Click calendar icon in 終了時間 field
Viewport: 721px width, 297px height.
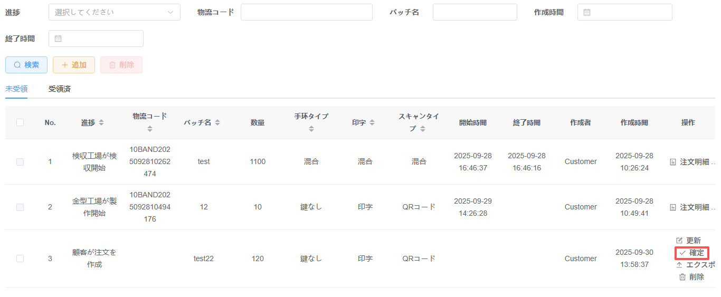coord(58,39)
